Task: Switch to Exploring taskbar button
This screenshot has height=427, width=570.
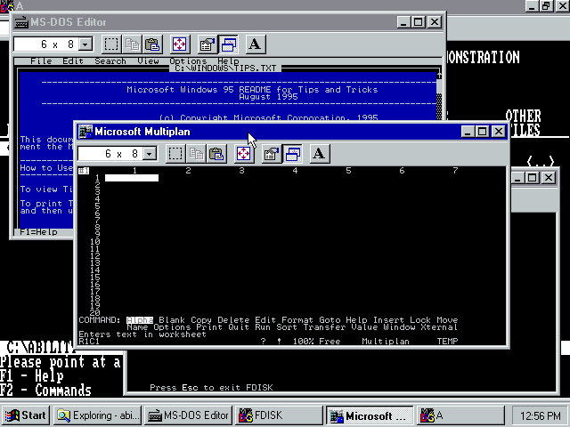Action: click(98, 415)
